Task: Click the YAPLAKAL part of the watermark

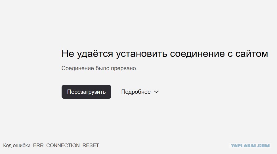Action: click(244, 145)
